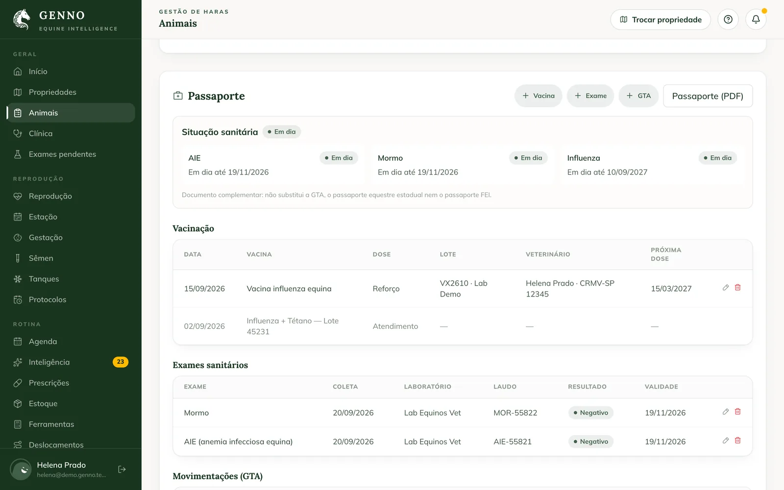Add a new Vacina
Image resolution: width=784 pixels, height=490 pixels.
(x=539, y=96)
